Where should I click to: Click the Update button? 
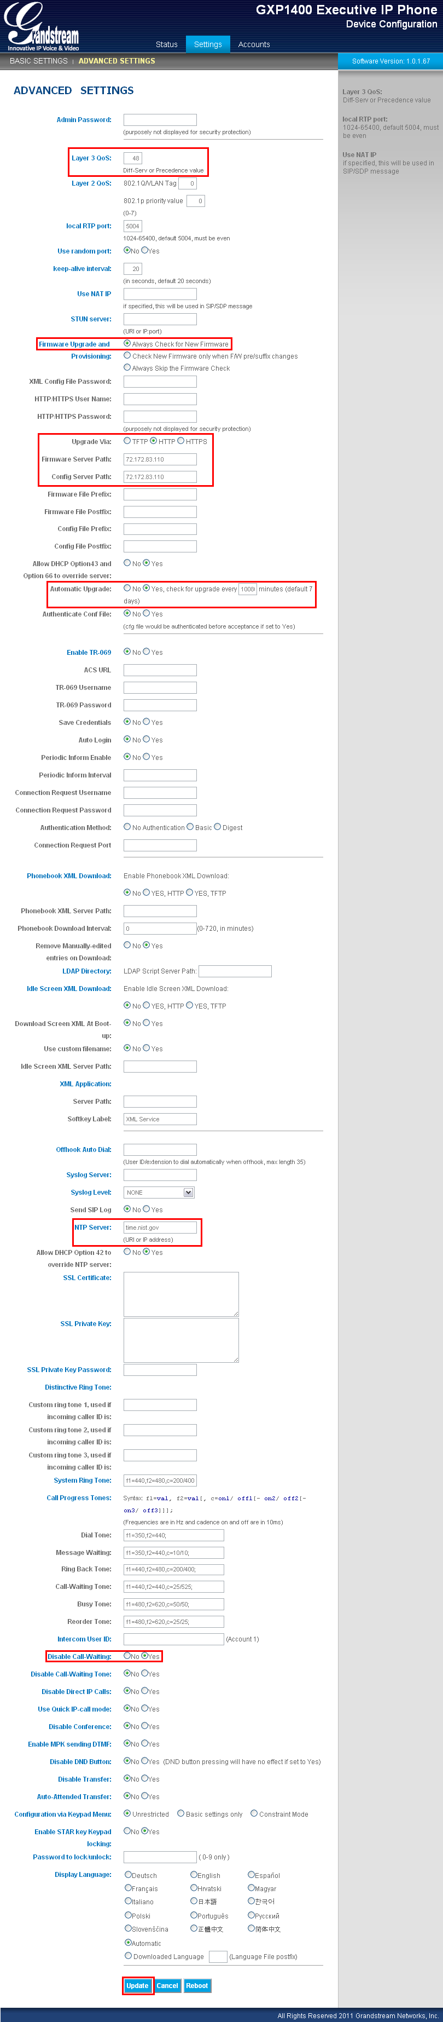137,1985
